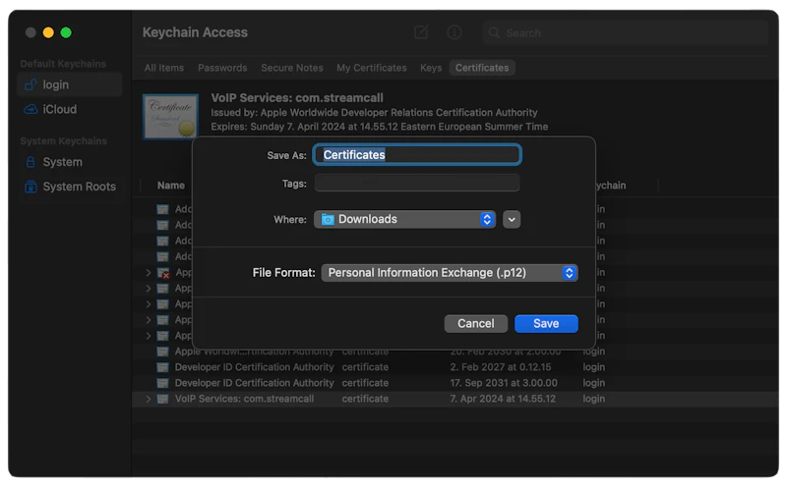The image size is (787, 488).
Task: Click the iCloud cloud icon
Action: [30, 109]
